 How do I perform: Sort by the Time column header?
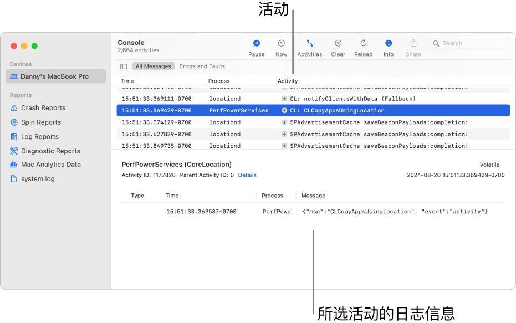coord(127,81)
